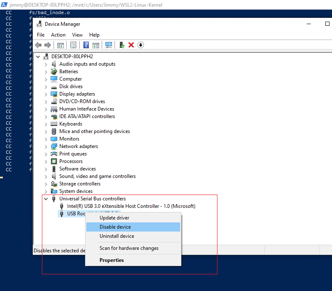Open the Action menu
Screen dimensions: 332x291
[58, 35]
